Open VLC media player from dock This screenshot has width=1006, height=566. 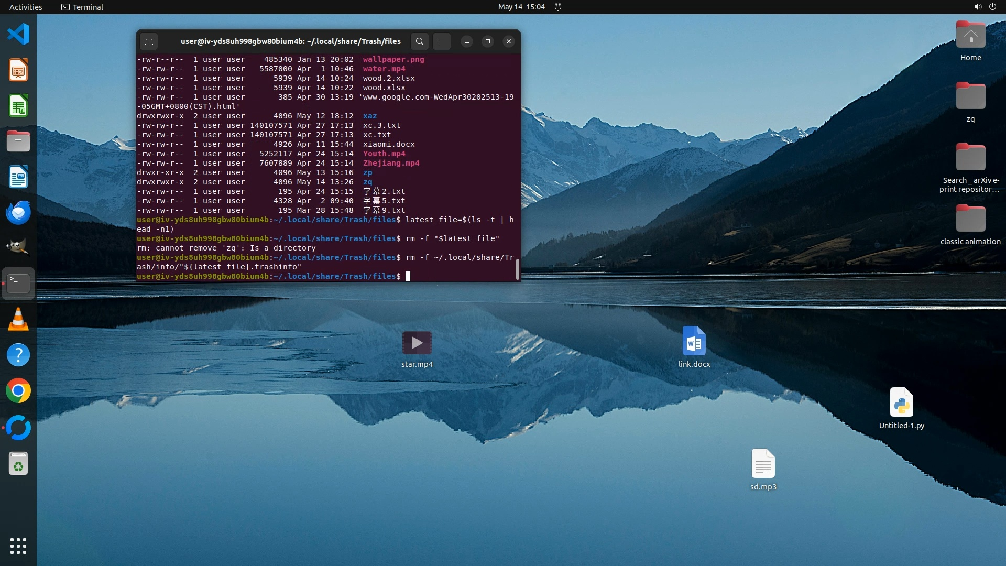[18, 319]
